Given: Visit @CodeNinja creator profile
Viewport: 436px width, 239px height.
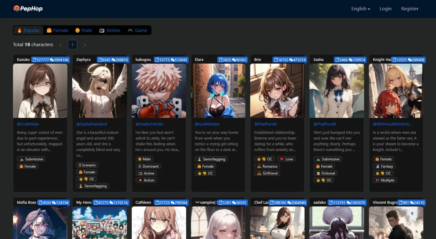Looking at the screenshot, I should tap(28, 124).
